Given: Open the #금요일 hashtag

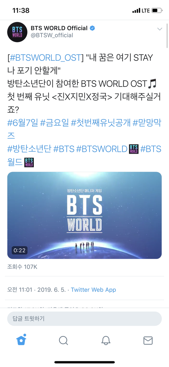Looking at the screenshot, I should point(54,123).
